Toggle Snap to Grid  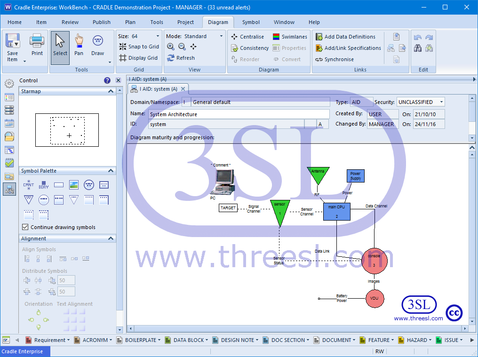click(x=139, y=47)
